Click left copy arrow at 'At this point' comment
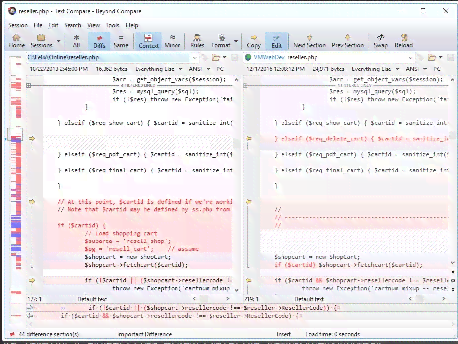Screen dimensions: 458x344 [x=32, y=202]
